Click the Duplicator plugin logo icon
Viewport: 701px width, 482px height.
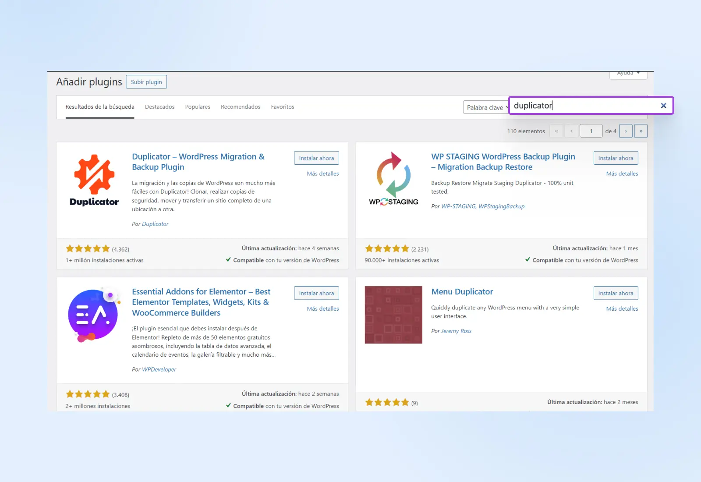click(x=94, y=180)
